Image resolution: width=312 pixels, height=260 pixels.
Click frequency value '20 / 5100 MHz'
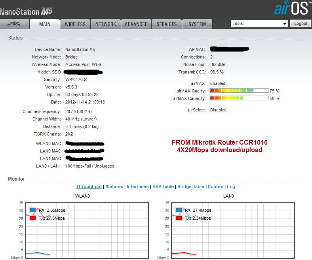click(79, 111)
